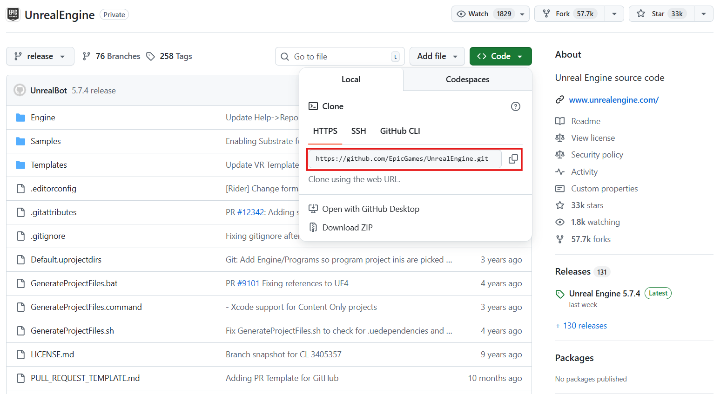Screen dimensions: 727x394
Task: Click the Templates folder icon
Action: coord(20,165)
